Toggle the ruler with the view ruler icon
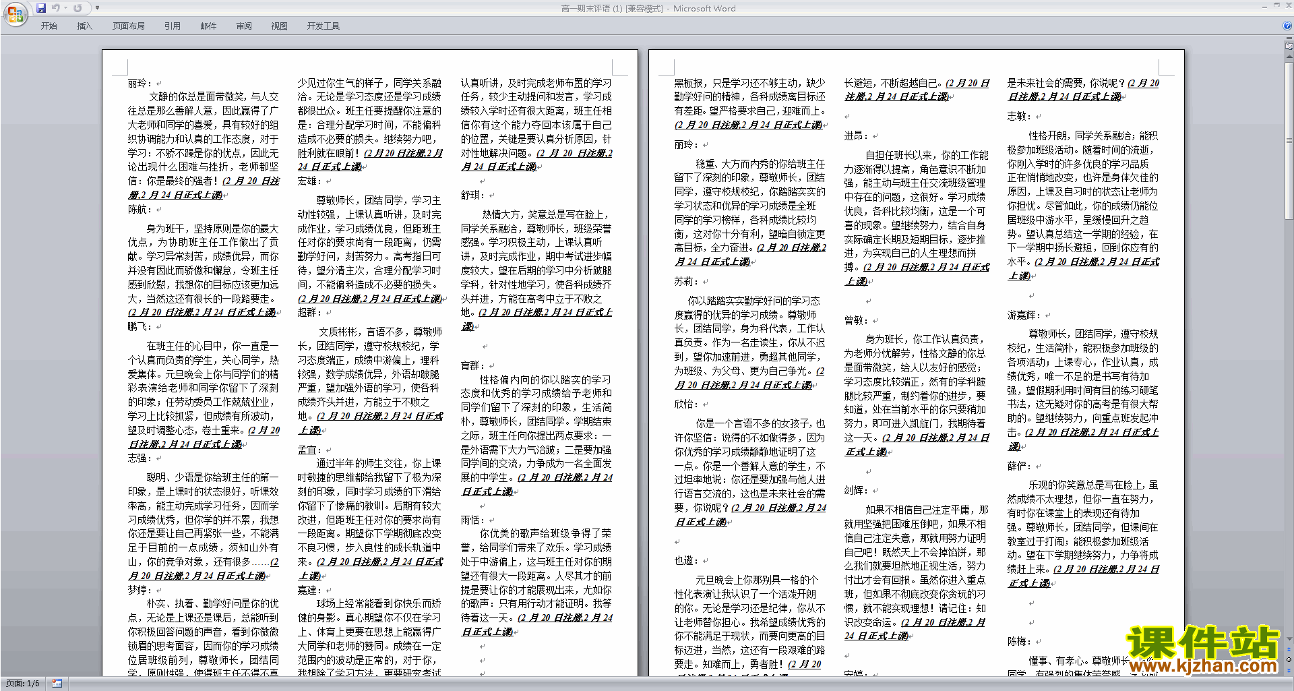 [1289, 47]
